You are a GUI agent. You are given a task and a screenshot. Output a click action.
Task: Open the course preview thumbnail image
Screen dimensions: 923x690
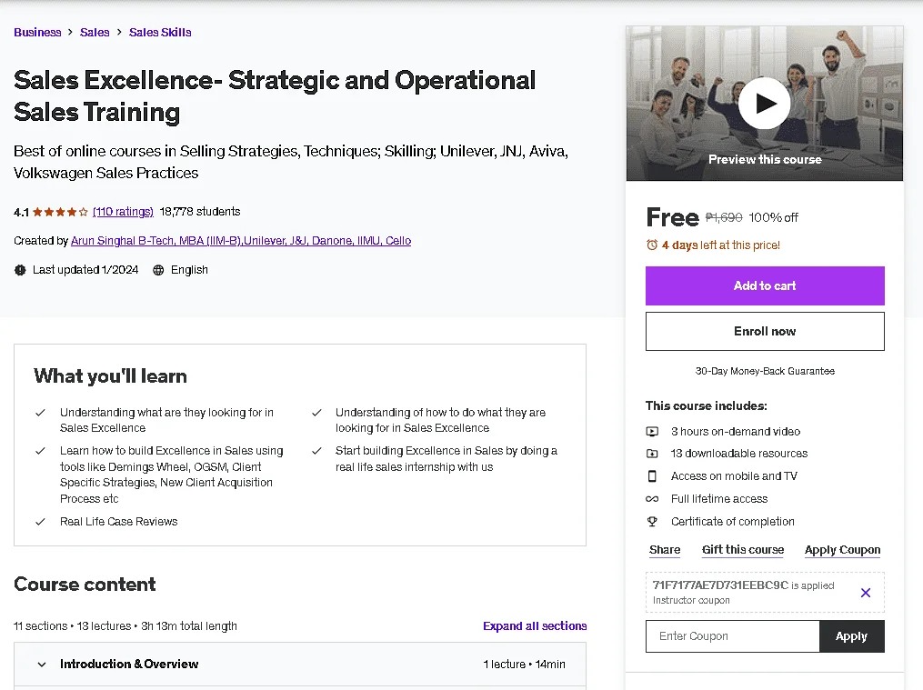pyautogui.click(x=764, y=104)
